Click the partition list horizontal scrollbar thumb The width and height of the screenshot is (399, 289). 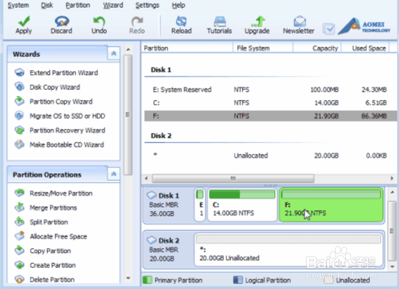(x=233, y=178)
